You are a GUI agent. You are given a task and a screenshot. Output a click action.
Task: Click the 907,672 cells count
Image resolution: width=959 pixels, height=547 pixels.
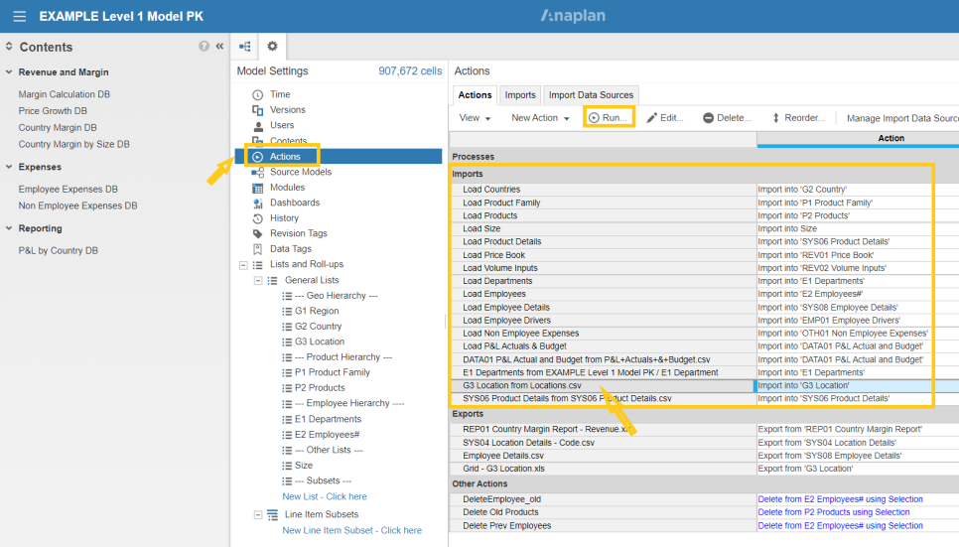[x=410, y=70]
